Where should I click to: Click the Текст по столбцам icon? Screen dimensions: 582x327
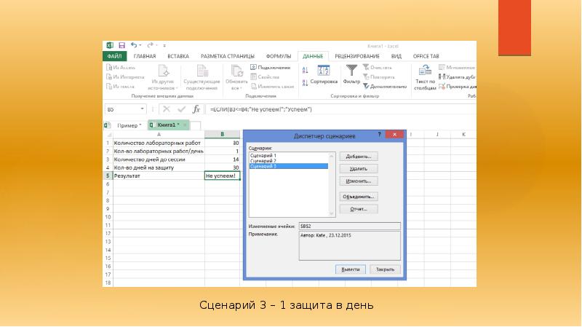425,70
